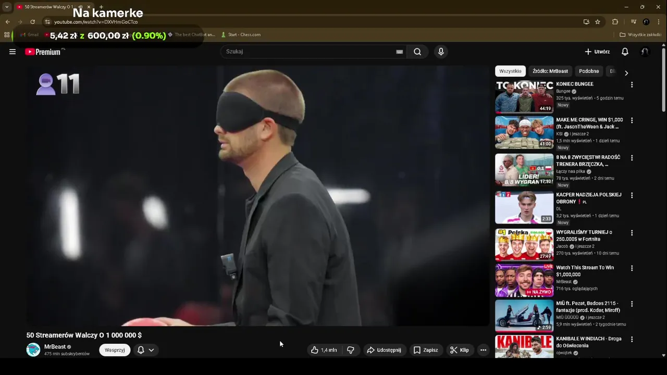Viewport: 667px width, 375px height.
Task: Like the video (1,4 mln)
Action: click(324, 350)
